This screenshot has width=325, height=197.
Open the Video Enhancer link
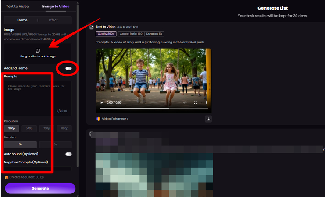[115, 119]
